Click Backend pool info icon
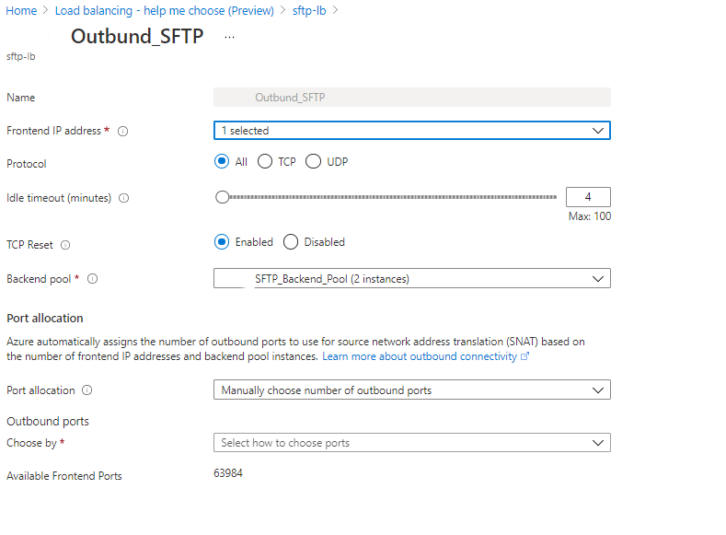 (x=92, y=278)
